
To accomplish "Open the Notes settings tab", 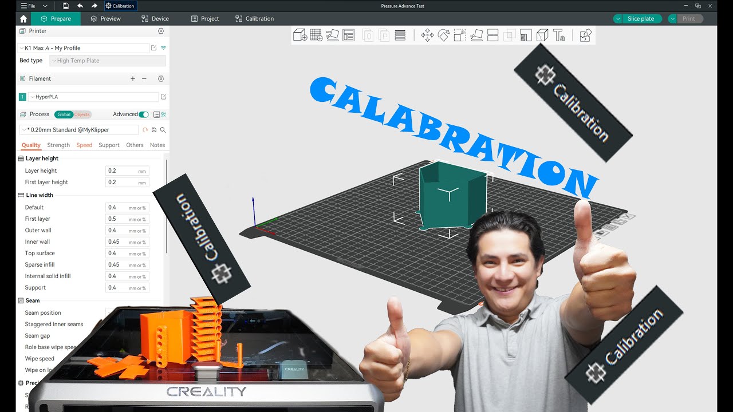I will [157, 145].
